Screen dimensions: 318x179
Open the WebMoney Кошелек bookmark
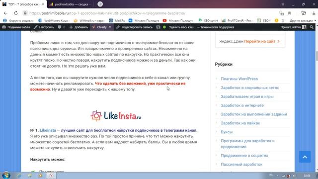point(54,20)
